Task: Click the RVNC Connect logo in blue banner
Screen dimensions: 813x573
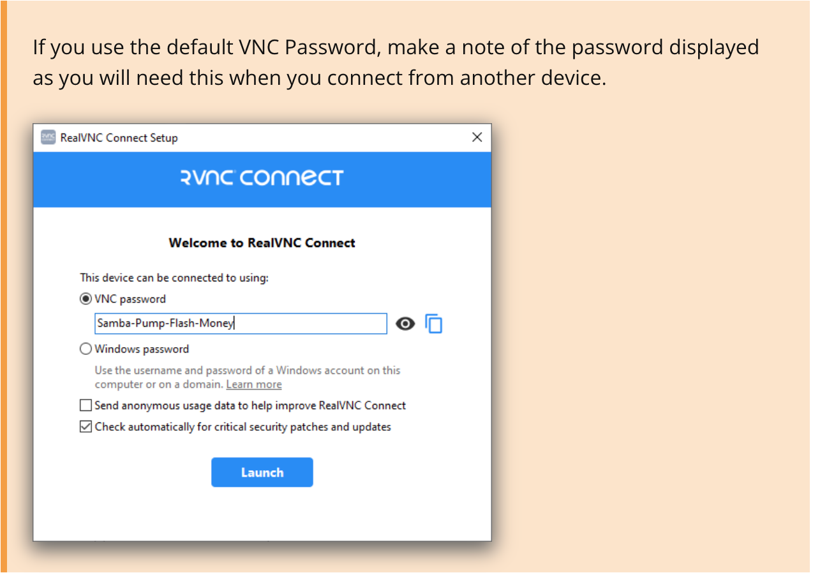Action: (262, 178)
